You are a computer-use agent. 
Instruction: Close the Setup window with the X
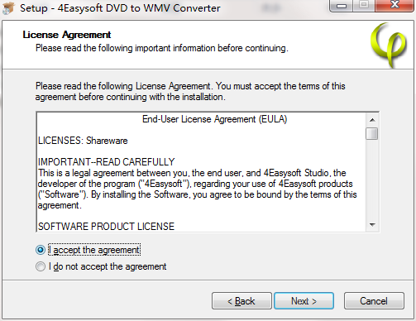pos(394,5)
